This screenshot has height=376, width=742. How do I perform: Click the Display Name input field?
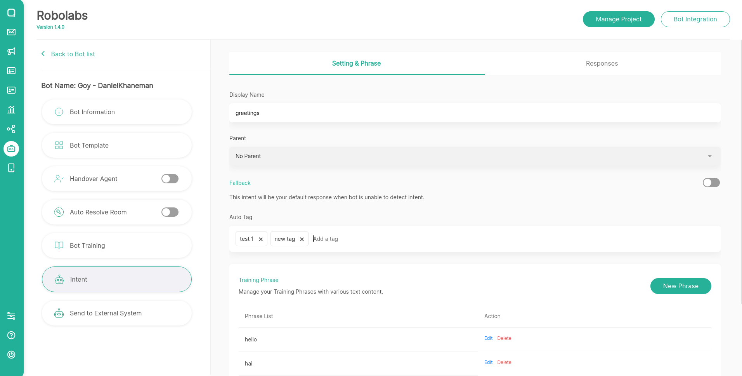click(x=474, y=113)
